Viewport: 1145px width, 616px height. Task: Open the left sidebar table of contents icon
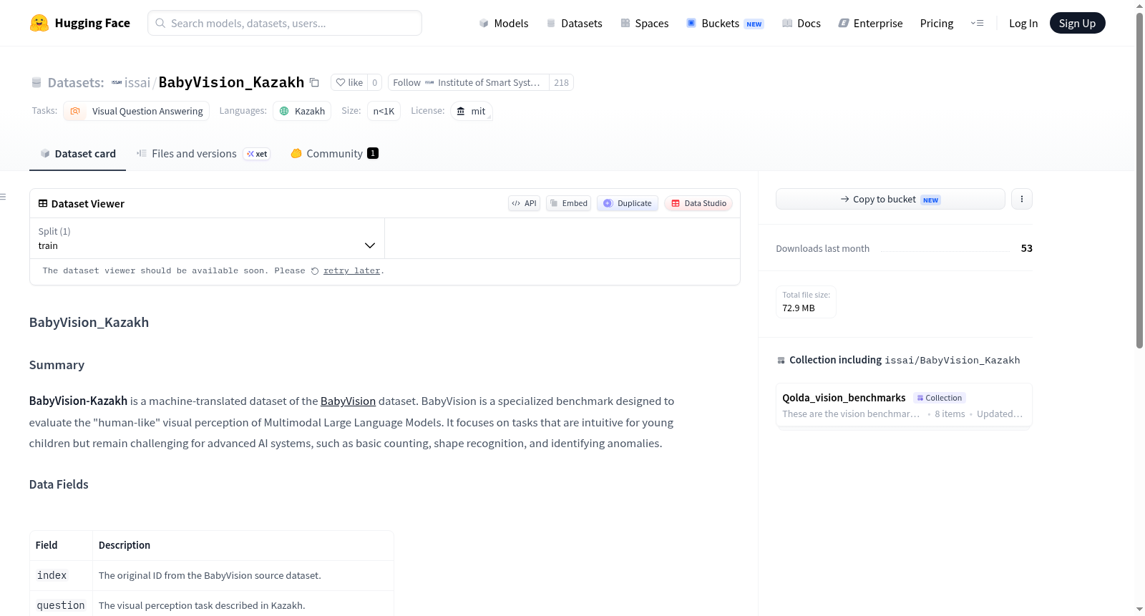[4, 197]
